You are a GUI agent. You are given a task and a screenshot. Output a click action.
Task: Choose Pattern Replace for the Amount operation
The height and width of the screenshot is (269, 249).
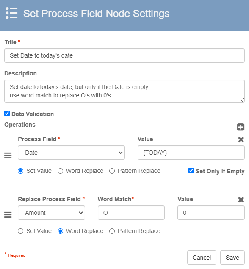112,231
